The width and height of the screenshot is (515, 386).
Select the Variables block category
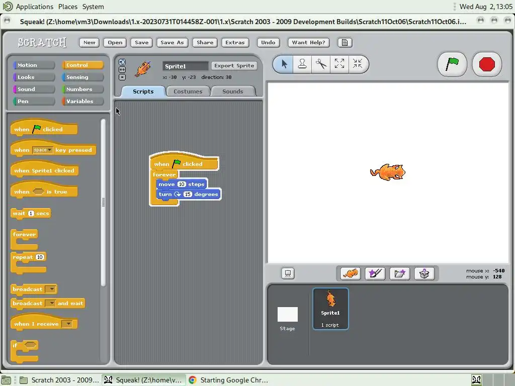coord(83,102)
